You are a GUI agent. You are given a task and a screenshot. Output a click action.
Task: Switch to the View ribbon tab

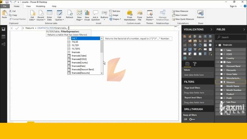tap(28, 6)
